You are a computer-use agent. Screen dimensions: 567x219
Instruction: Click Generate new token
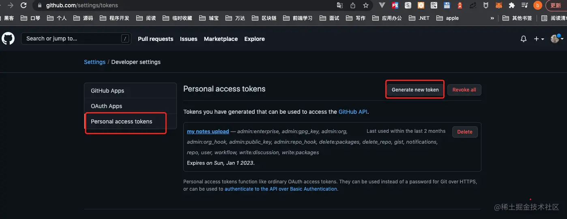(x=415, y=90)
